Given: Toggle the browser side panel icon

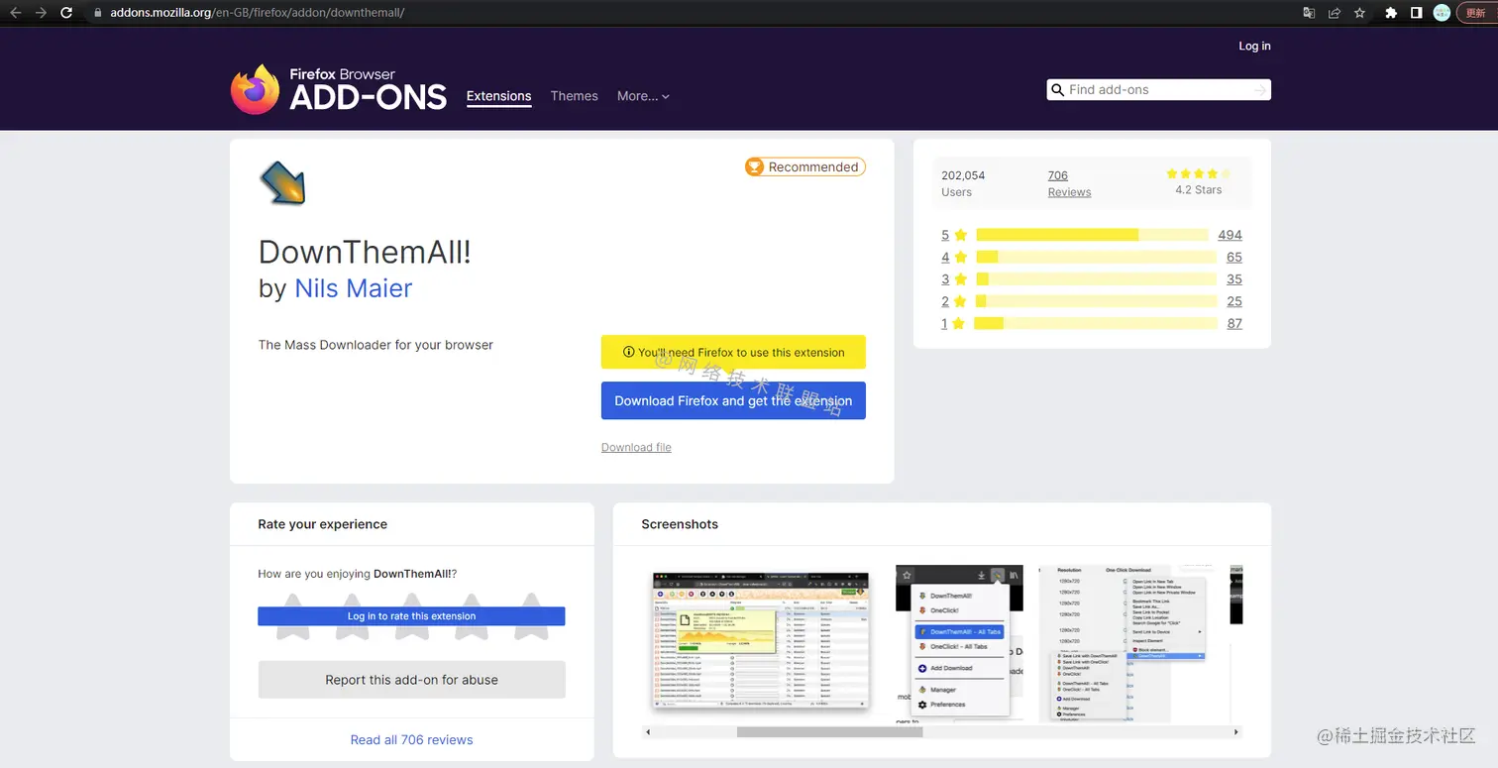Looking at the screenshot, I should (x=1417, y=13).
